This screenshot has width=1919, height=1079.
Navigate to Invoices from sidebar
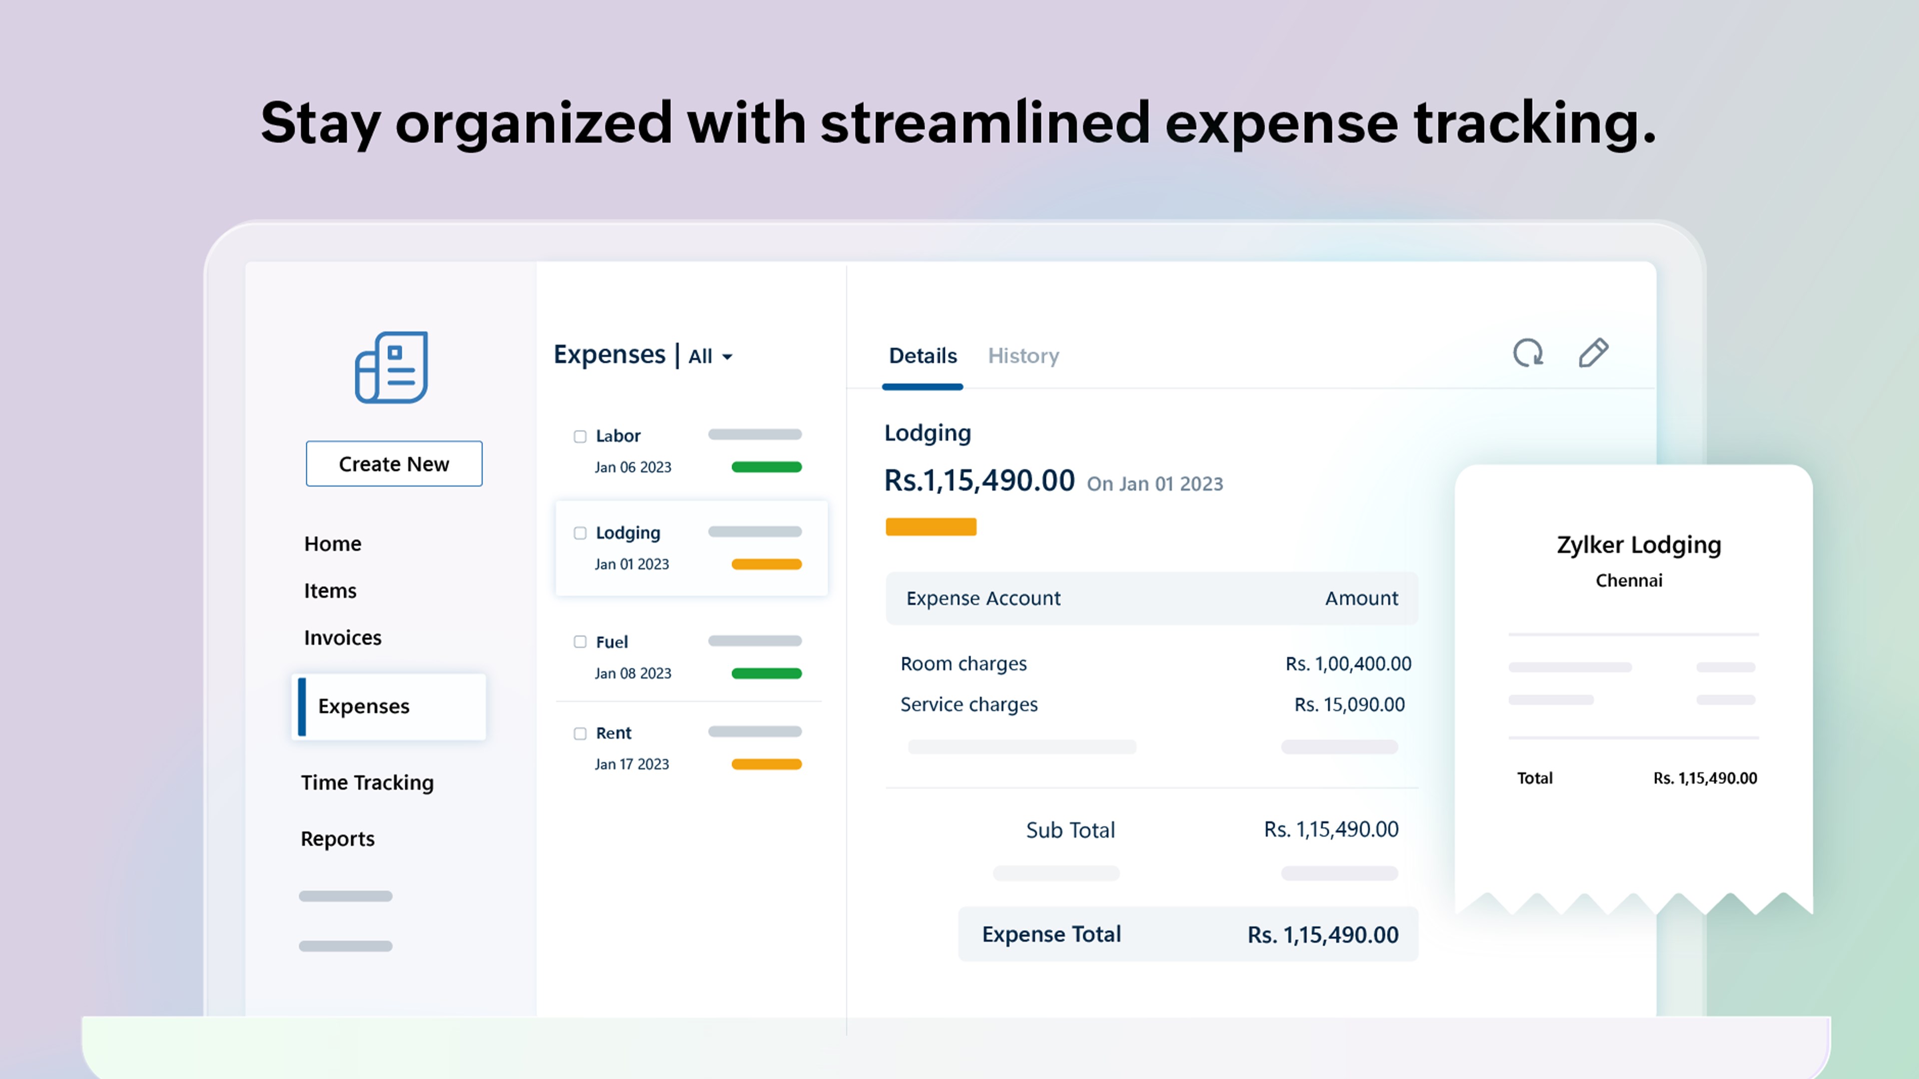pyautogui.click(x=342, y=637)
